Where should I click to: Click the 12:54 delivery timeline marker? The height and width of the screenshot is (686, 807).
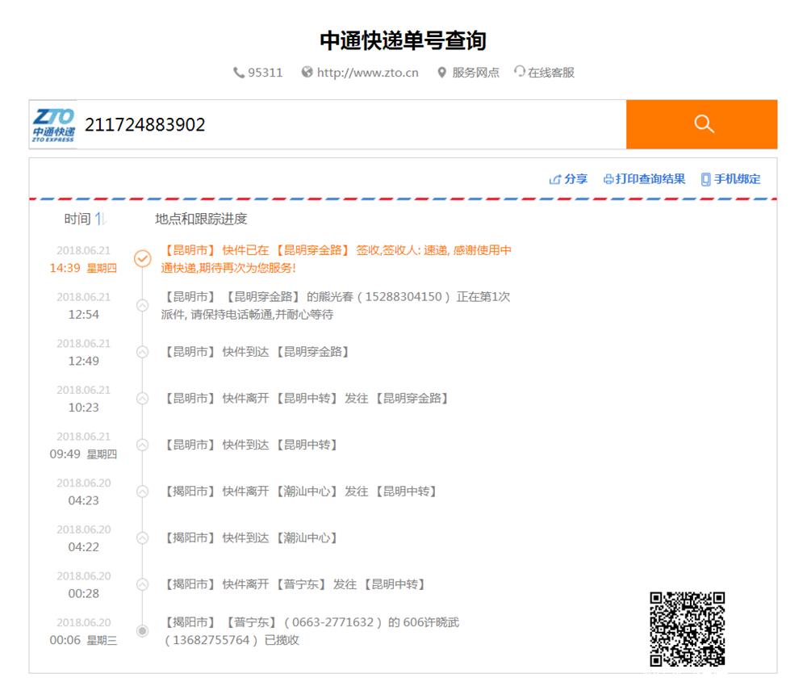[143, 305]
